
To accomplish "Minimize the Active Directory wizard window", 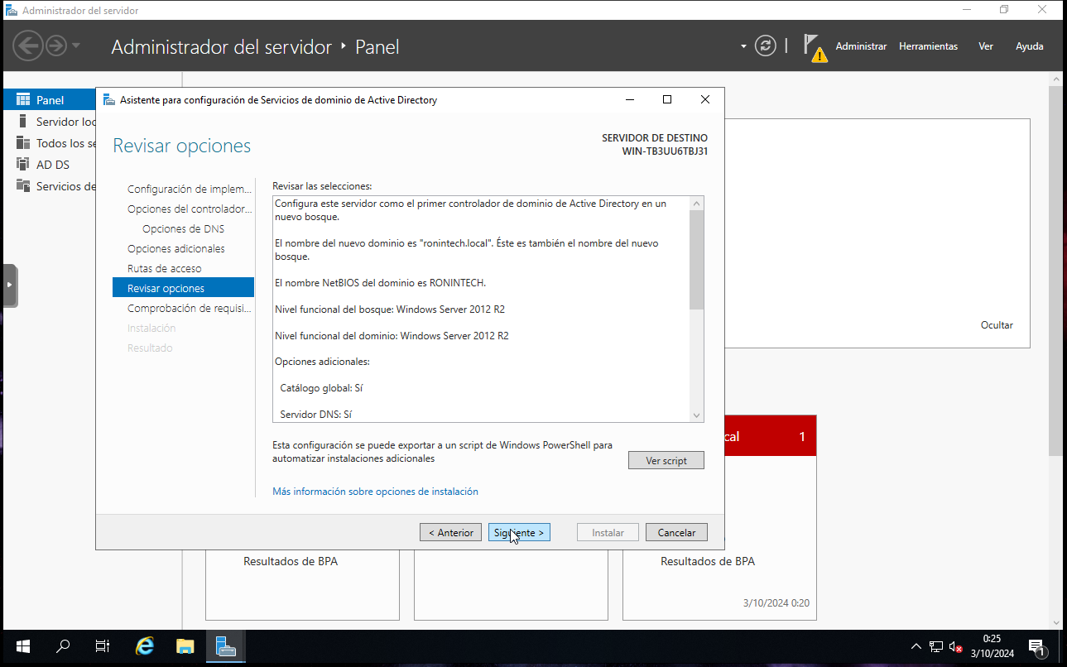I will tap(630, 99).
